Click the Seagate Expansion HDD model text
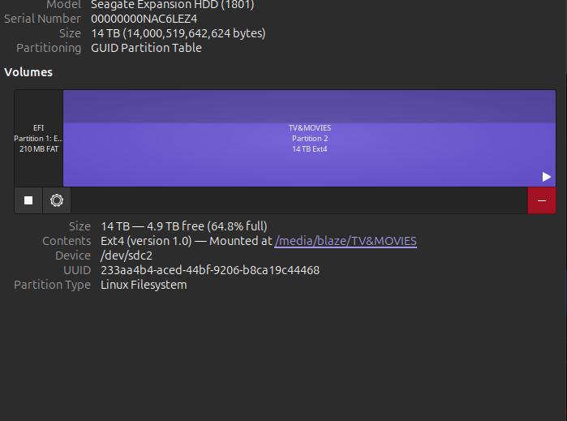The height and width of the screenshot is (421, 567). [x=173, y=5]
